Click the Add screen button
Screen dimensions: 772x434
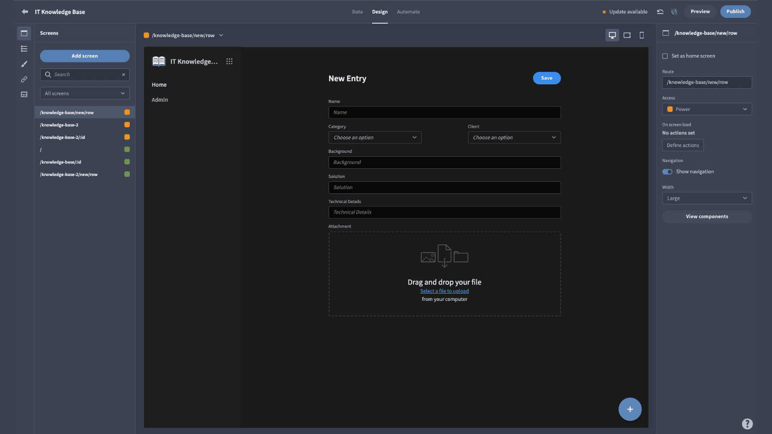85,56
